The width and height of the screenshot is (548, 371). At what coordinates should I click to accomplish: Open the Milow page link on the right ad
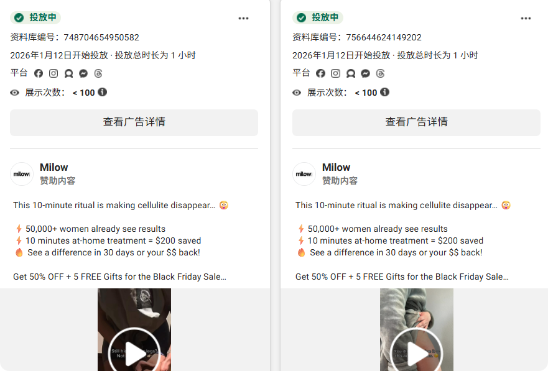[336, 167]
